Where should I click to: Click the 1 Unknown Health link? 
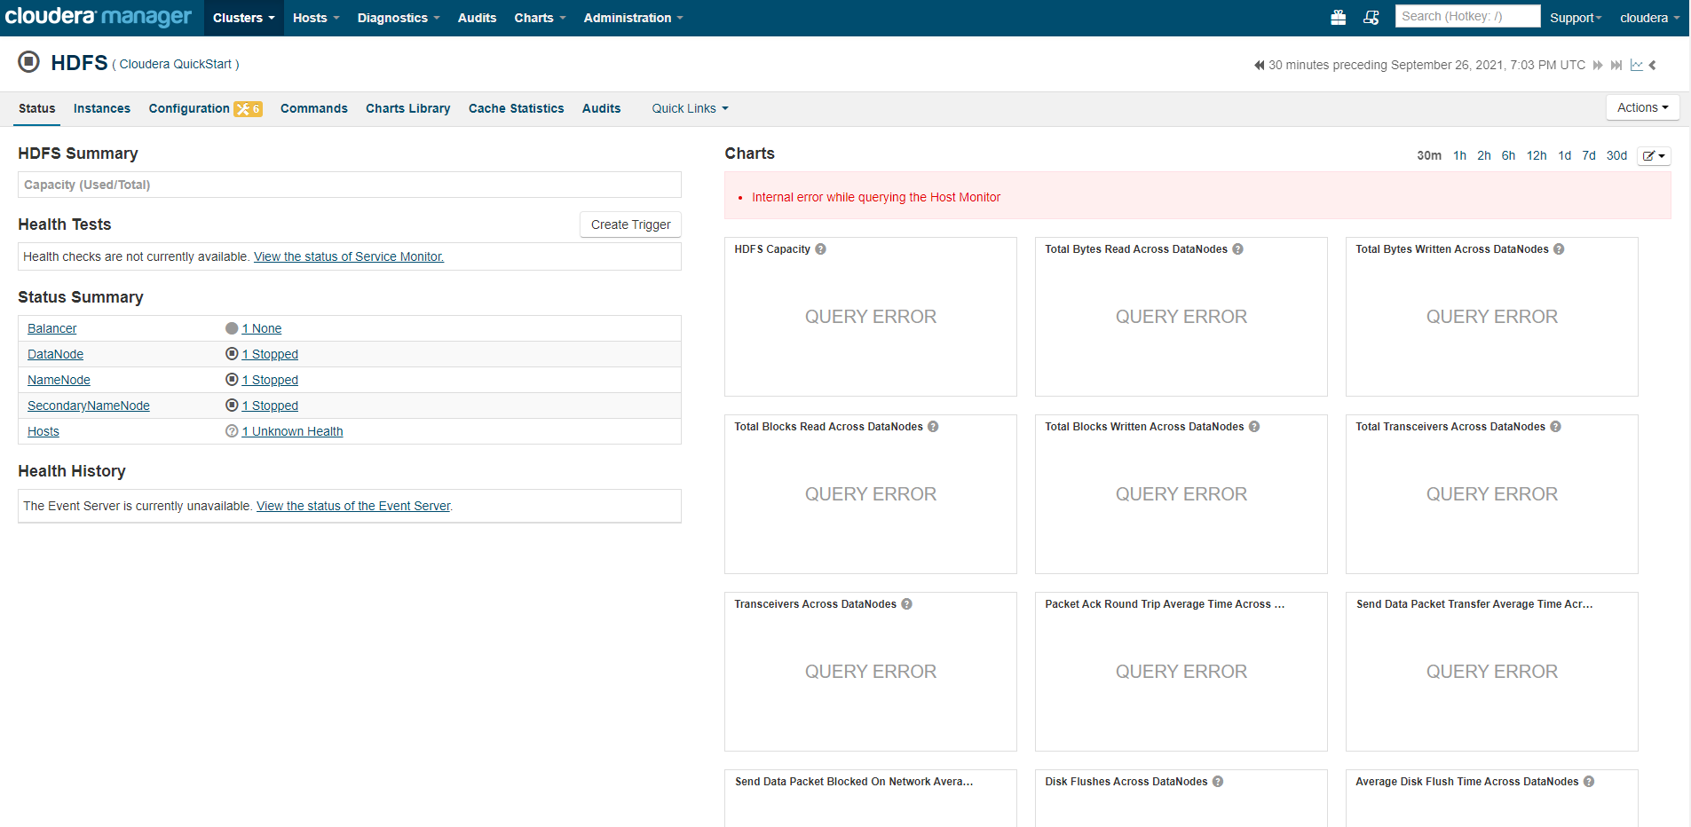coord(292,431)
